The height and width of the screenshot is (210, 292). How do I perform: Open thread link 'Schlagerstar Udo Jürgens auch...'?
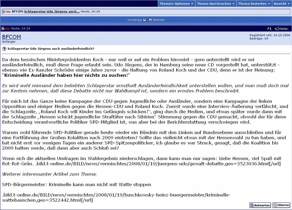tap(52, 12)
